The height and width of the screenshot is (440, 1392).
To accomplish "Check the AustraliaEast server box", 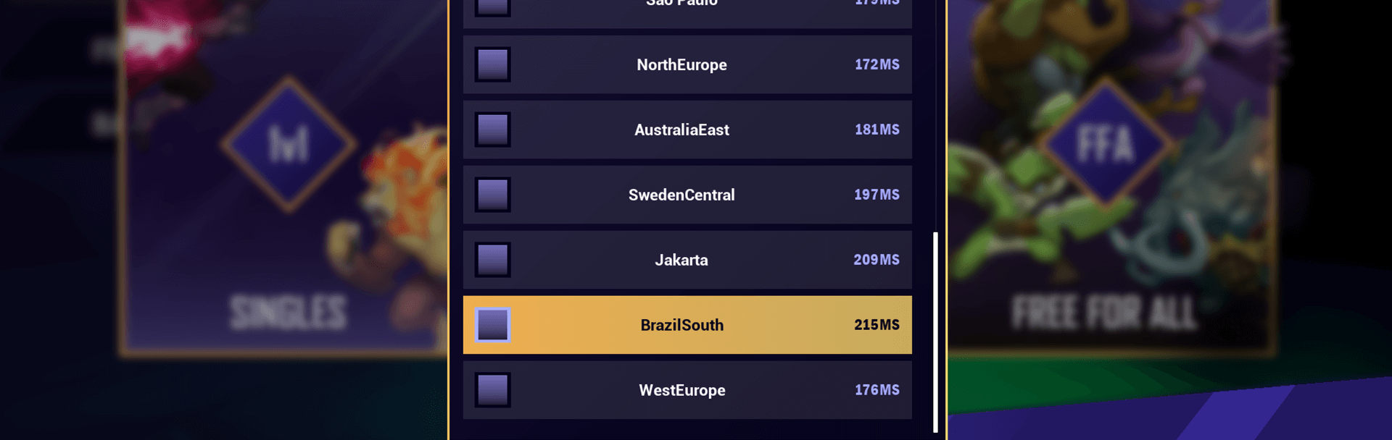I will point(492,129).
